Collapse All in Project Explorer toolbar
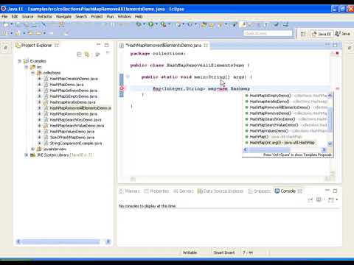The image size is (354, 265). pos(79,54)
